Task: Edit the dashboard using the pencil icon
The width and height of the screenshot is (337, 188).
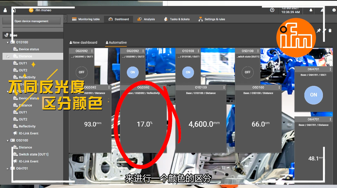Action: (324, 31)
